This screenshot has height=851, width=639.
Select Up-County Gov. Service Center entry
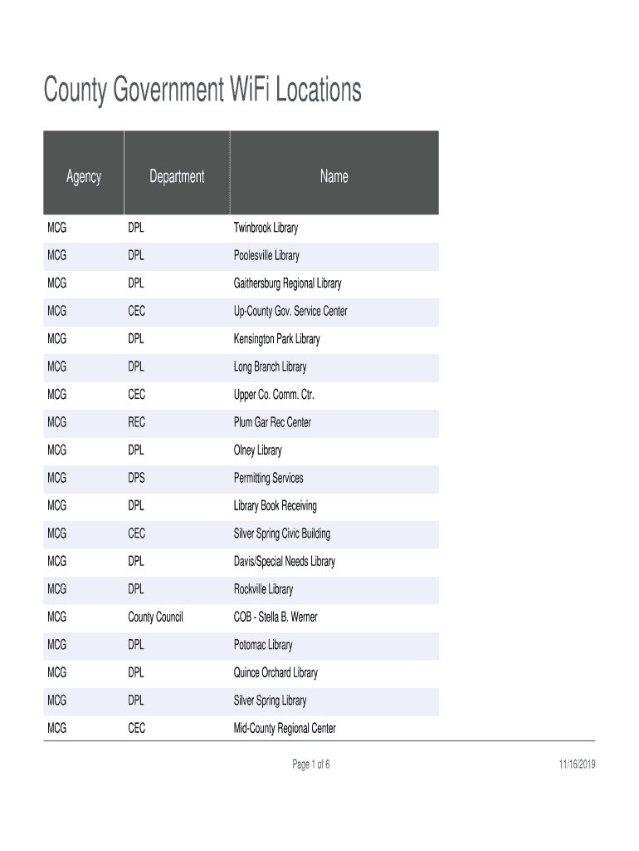[290, 311]
